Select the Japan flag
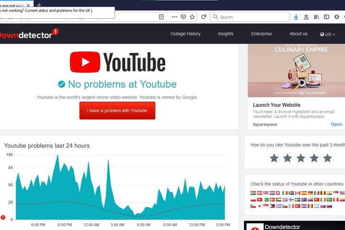Image resolution: width=345 pixels, height=230 pixels. [259, 206]
